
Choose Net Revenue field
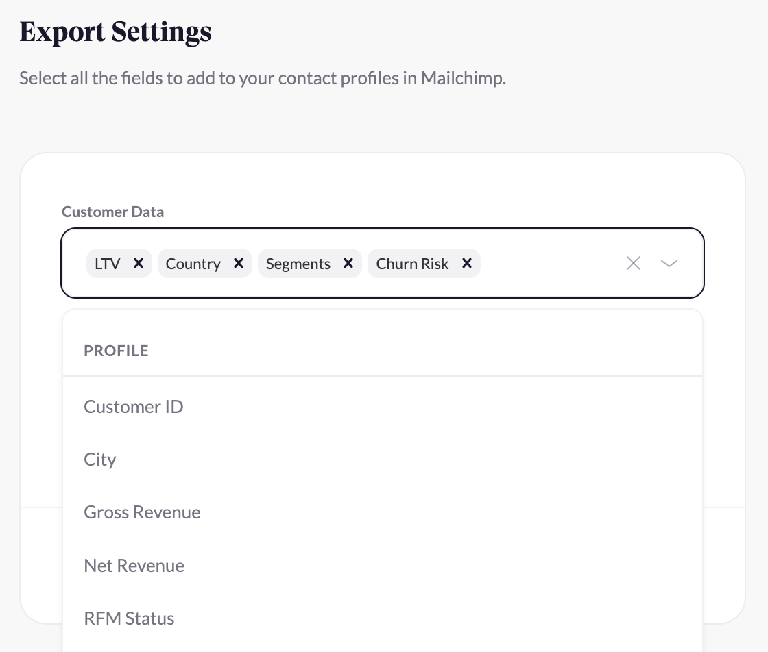(383, 566)
